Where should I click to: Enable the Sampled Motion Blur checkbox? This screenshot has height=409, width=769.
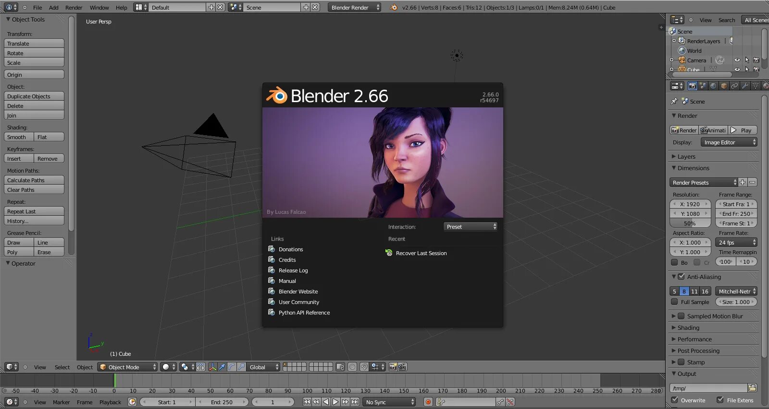click(681, 316)
